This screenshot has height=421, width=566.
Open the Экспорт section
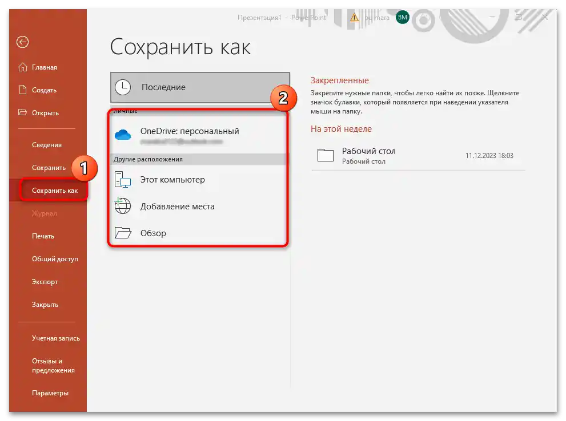45,281
